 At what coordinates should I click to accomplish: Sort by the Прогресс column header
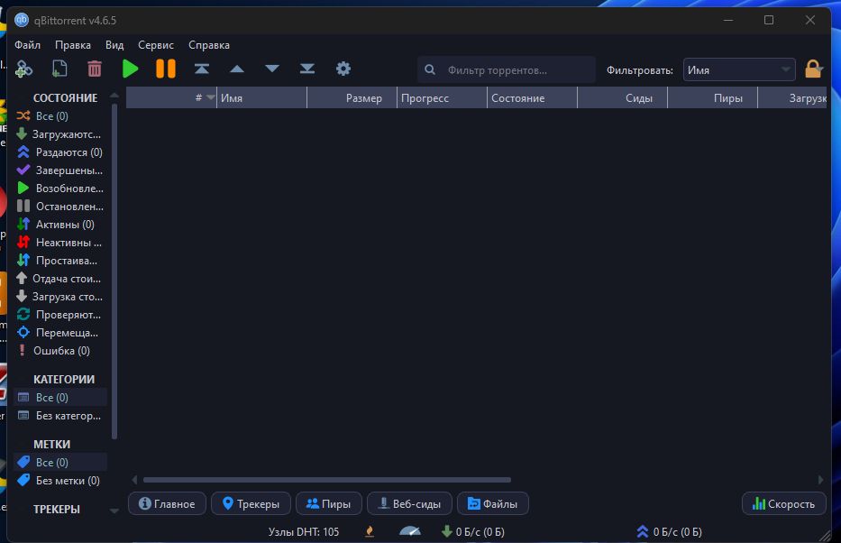pos(442,97)
